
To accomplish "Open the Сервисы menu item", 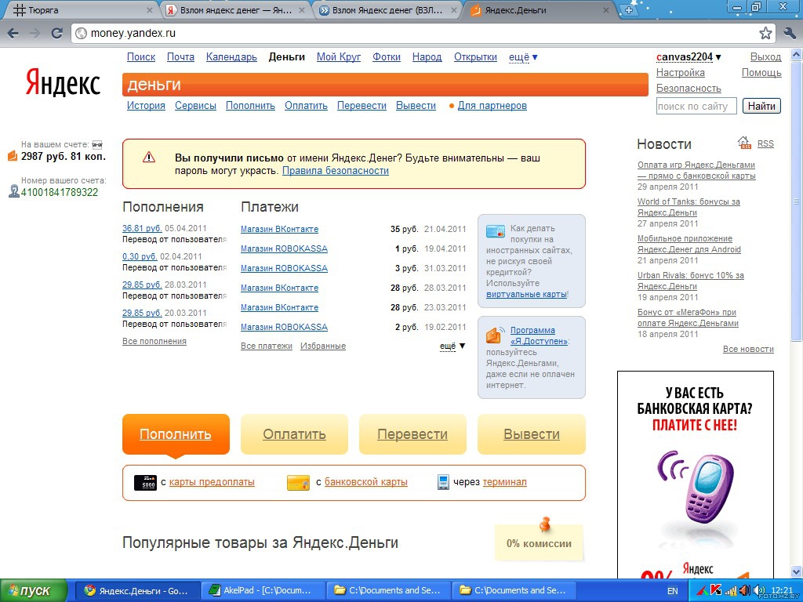I will coord(195,106).
